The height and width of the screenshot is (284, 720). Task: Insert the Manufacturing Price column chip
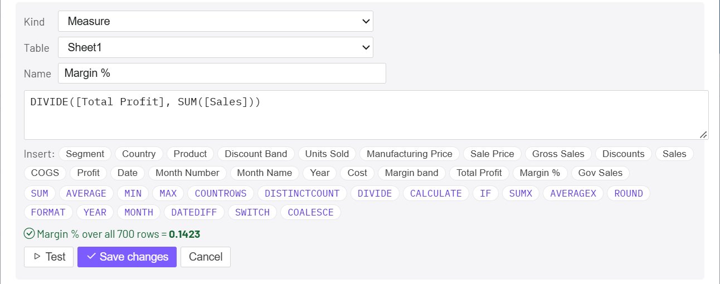point(410,154)
